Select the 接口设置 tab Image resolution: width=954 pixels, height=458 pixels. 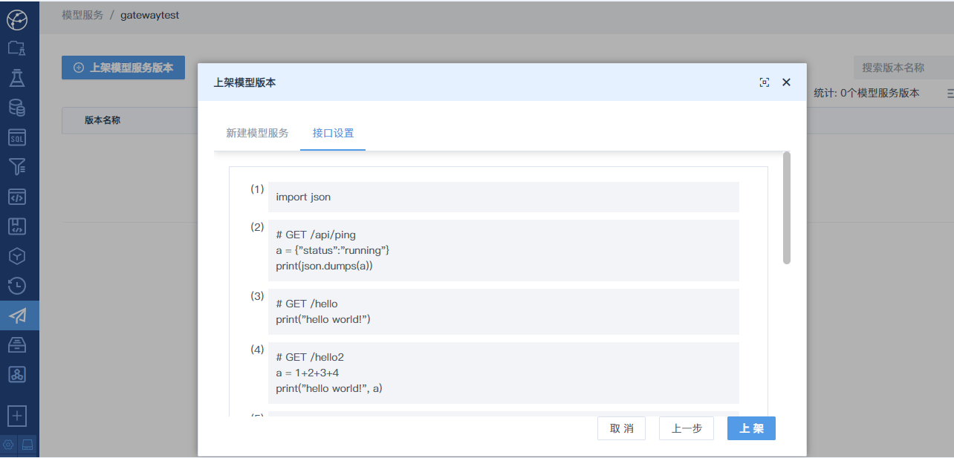(x=333, y=134)
